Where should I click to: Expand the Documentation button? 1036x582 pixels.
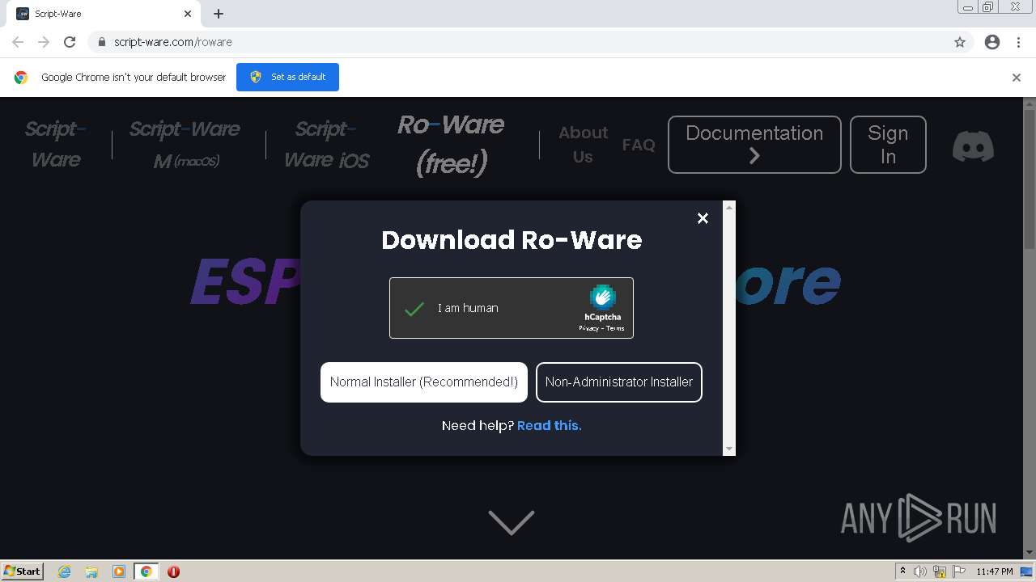pos(754,145)
